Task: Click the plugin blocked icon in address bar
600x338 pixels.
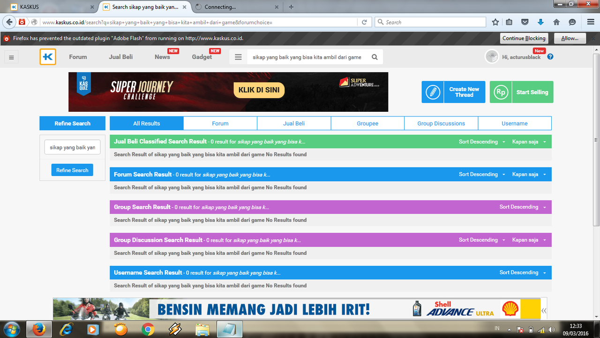Action: [x=22, y=22]
